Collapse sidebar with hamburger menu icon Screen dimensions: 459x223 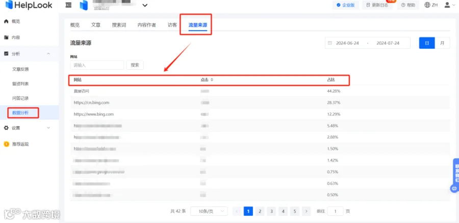click(x=68, y=5)
